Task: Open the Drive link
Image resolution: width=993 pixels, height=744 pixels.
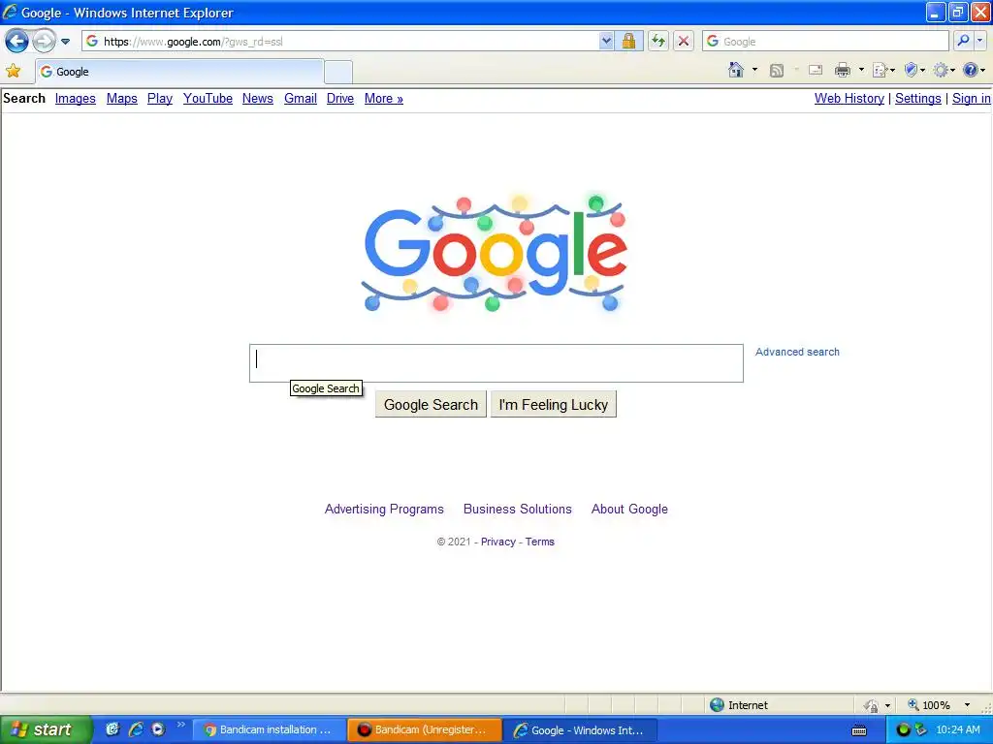Action: pyautogui.click(x=340, y=99)
